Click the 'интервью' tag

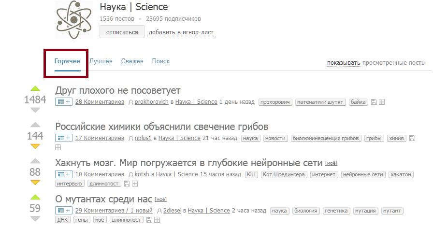[x=69, y=184]
